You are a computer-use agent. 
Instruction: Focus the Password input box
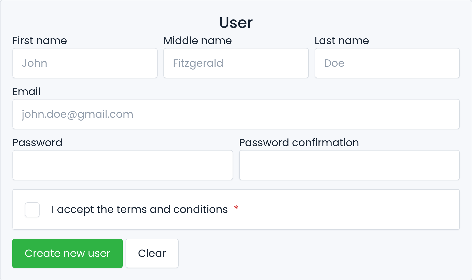123,165
